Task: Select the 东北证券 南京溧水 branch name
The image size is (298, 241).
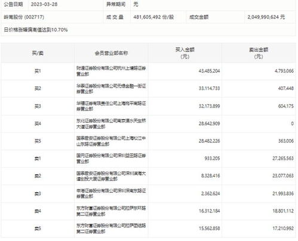Action: [111, 123]
